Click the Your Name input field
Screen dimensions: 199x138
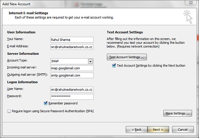72,40
